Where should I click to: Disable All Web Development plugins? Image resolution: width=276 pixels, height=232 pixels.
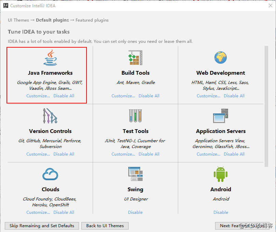[x=234, y=96]
